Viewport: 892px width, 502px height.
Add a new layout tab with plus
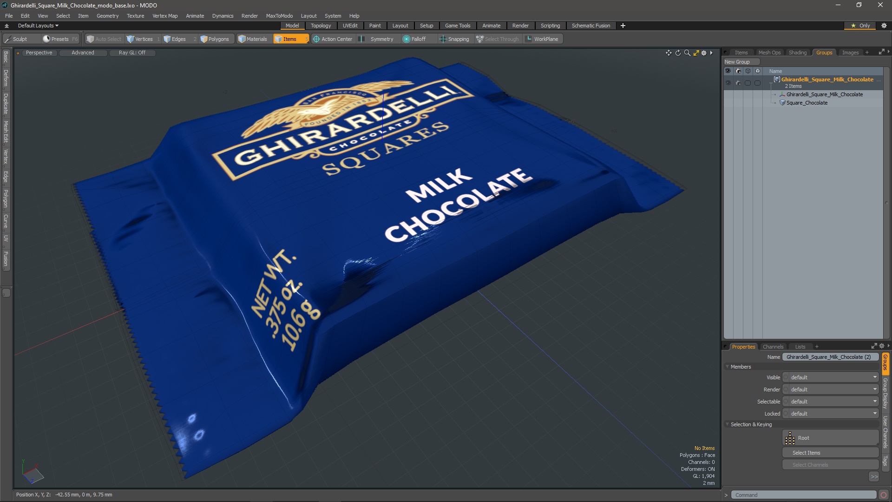pos(623,26)
